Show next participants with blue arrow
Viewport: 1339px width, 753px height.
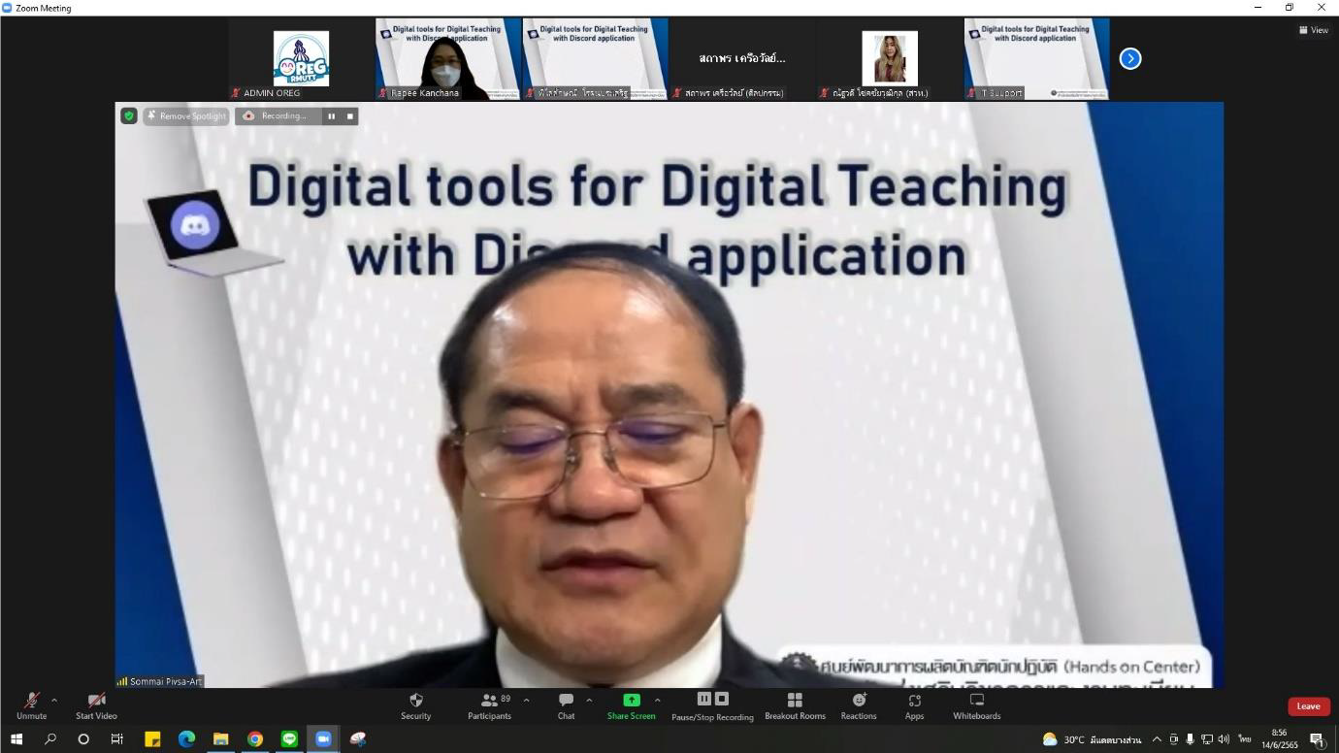(1130, 58)
